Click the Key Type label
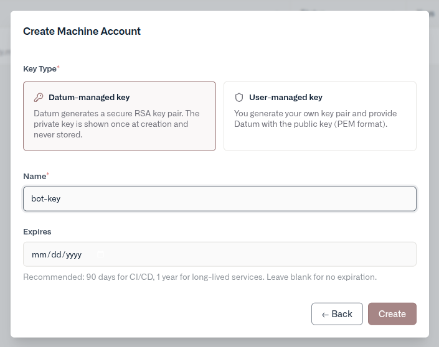 [39, 68]
